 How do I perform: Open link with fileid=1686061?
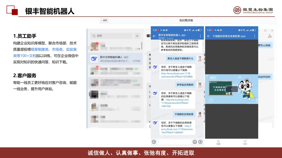[x=177, y=129]
